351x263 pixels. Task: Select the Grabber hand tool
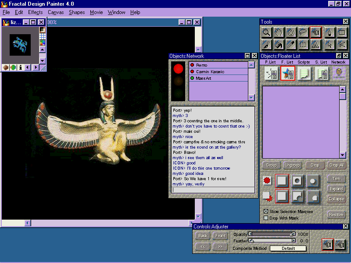279,32
